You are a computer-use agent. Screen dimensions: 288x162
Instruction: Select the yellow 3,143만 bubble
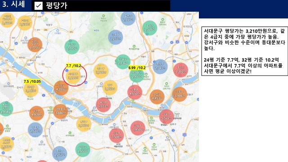pyautogui.click(x=31, y=90)
